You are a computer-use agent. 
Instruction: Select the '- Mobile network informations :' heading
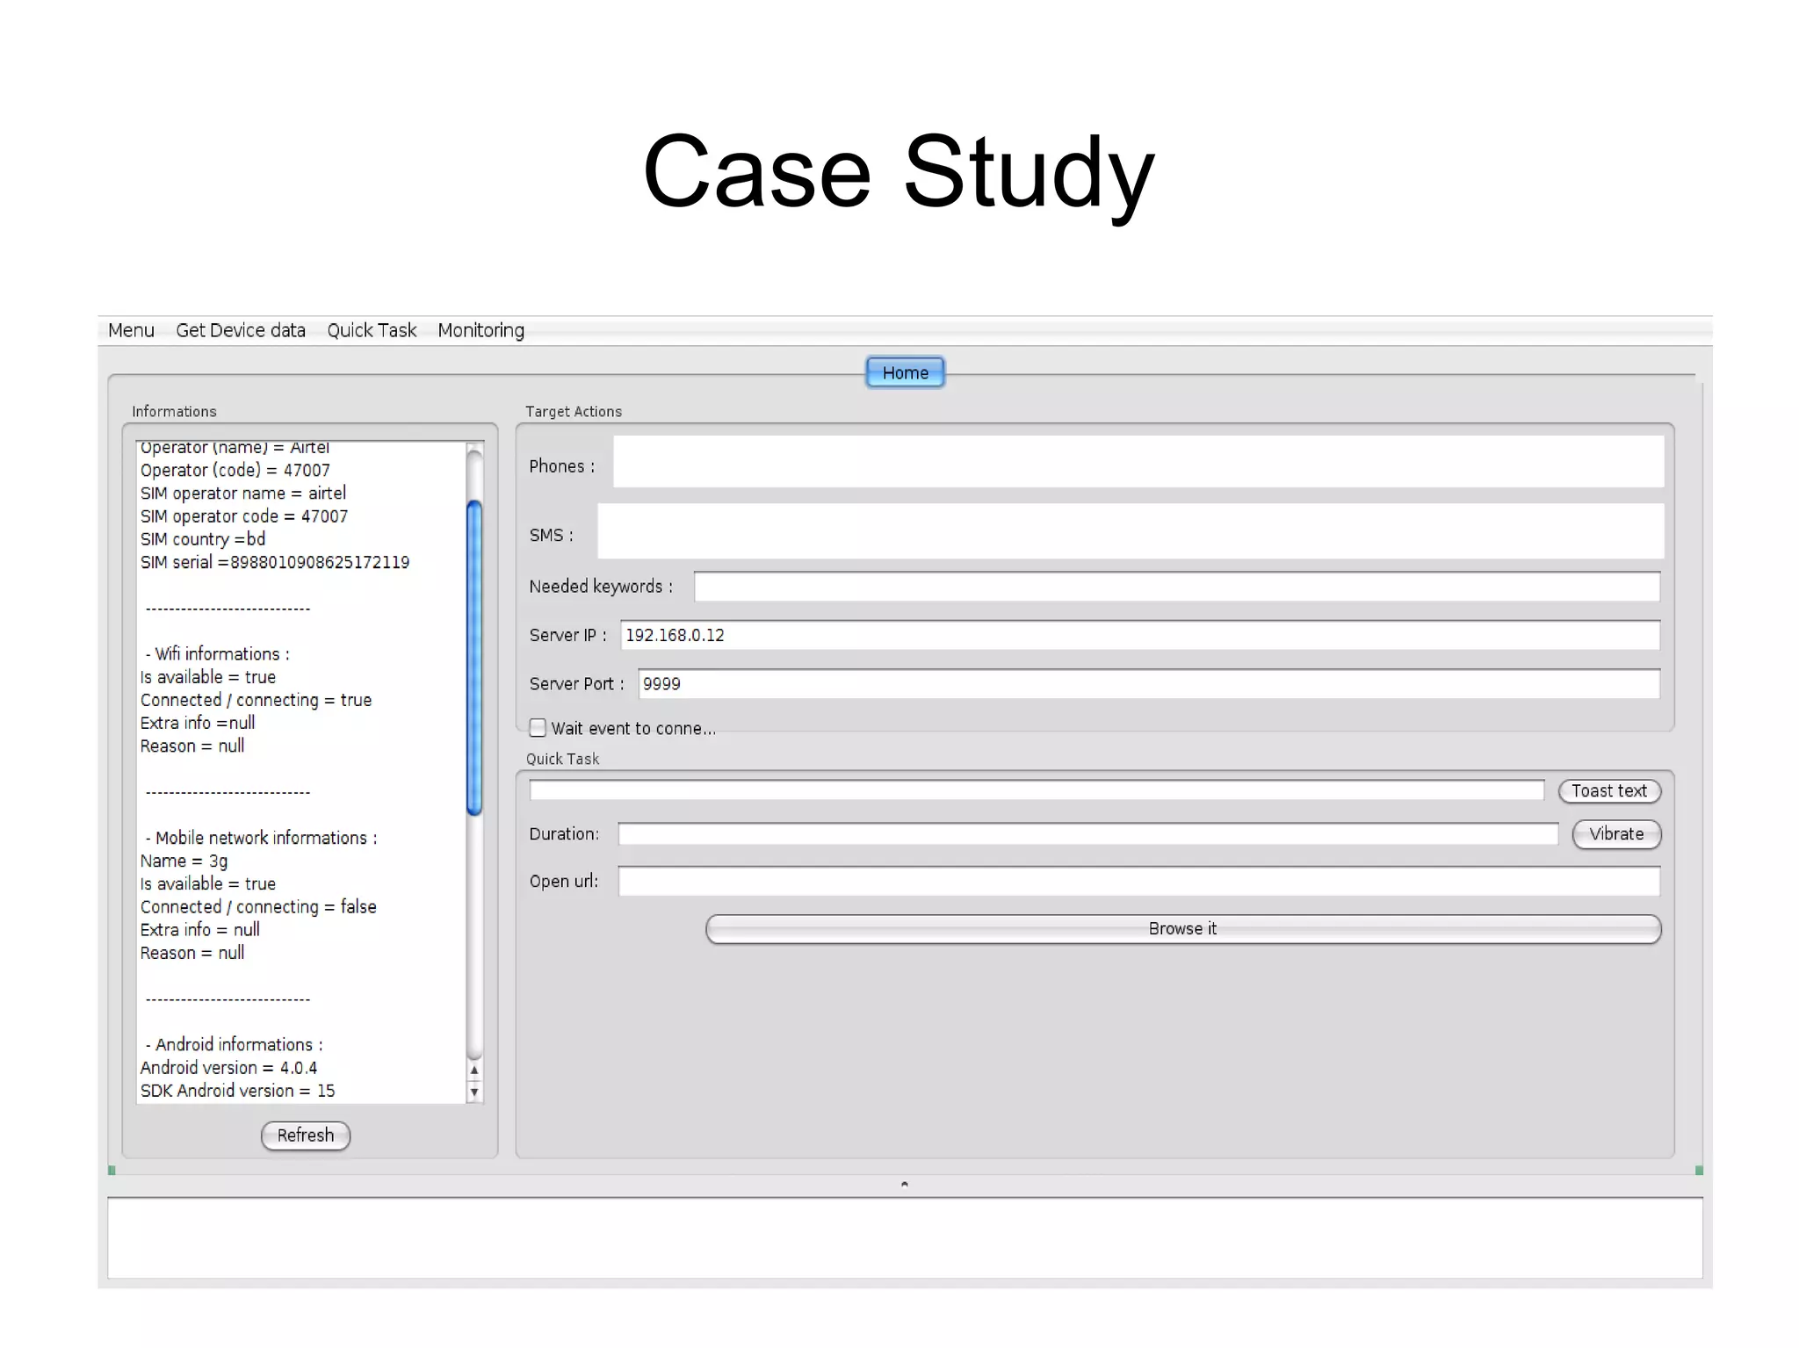261,838
